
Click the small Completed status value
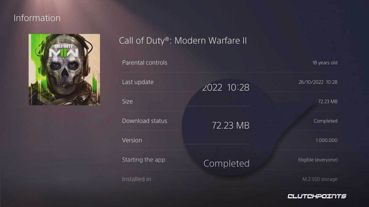325,121
